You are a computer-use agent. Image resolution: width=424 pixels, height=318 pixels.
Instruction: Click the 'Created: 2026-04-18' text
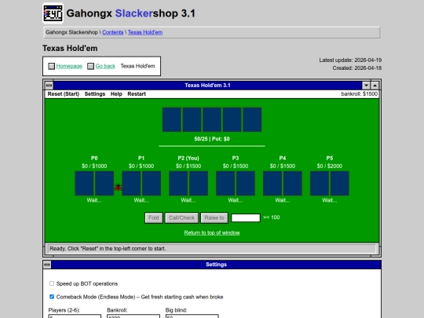point(357,68)
